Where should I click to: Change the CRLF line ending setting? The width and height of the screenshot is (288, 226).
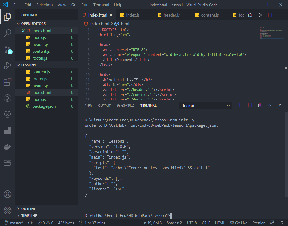[x=206, y=223]
